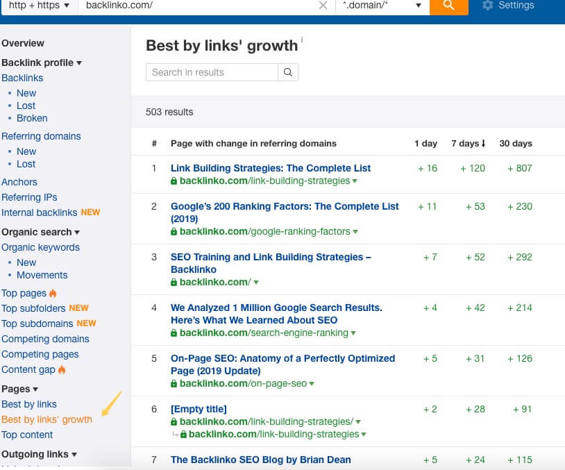This screenshot has height=470, width=565.
Task: Sort by the 1 day column
Action: [x=425, y=144]
